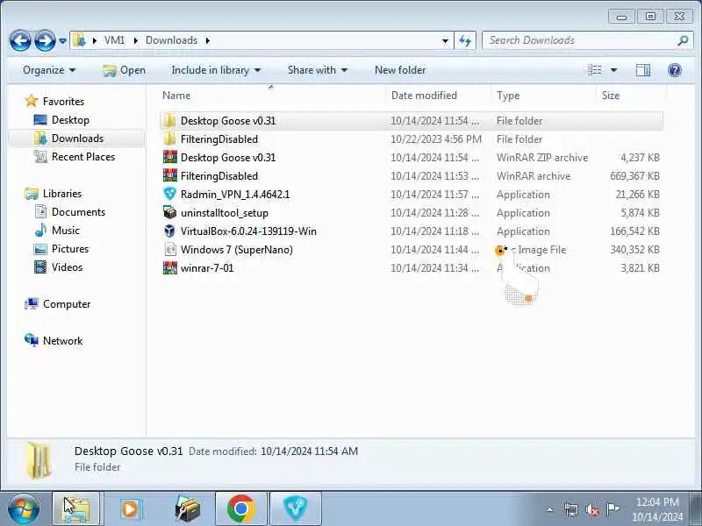Select Desktop Goose v0.31 ZIP archive icon
The width and height of the screenshot is (702, 526).
(169, 158)
